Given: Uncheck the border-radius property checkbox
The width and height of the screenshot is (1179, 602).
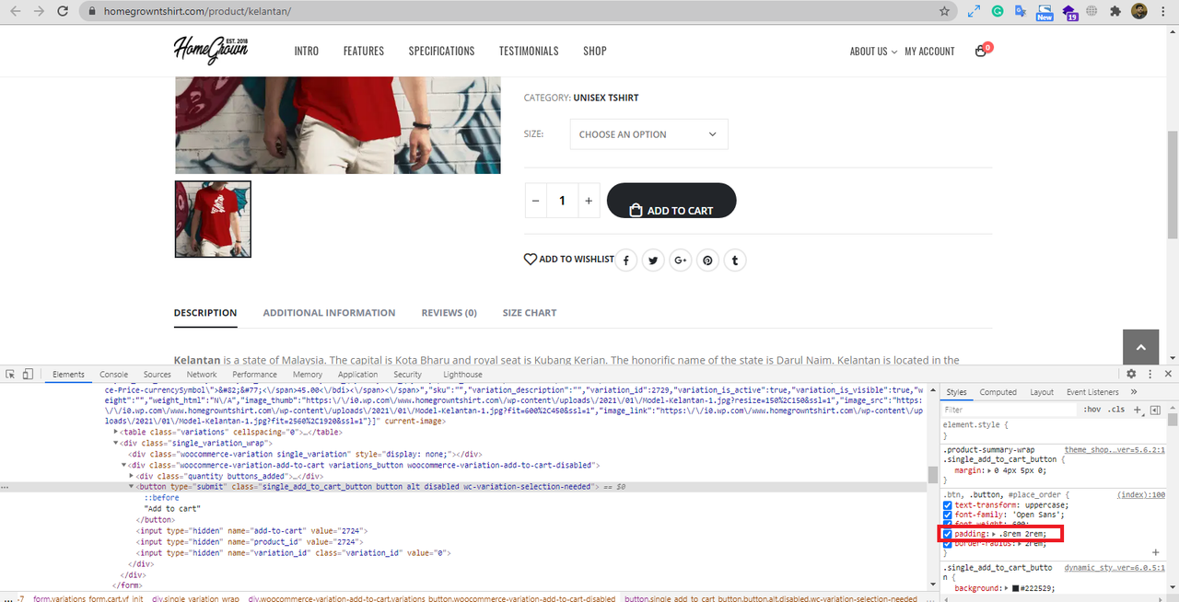Looking at the screenshot, I should (948, 543).
